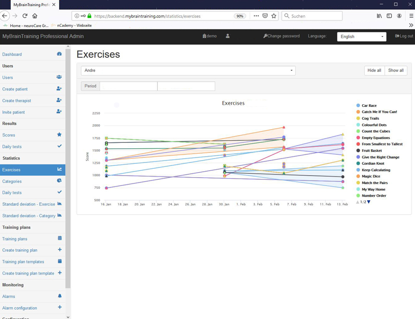Open the Andre patient dropdown

click(188, 70)
